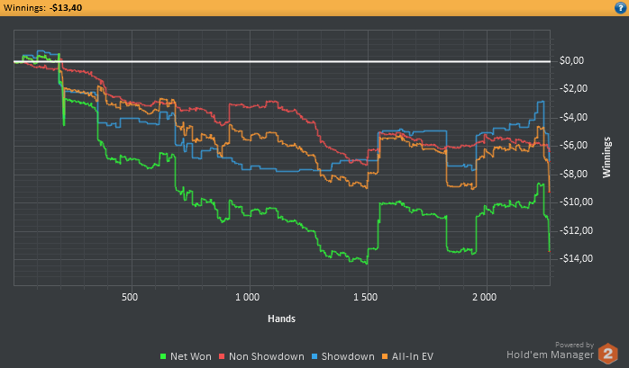Click the All-In EV legend label
629x368 pixels.
[x=413, y=356]
